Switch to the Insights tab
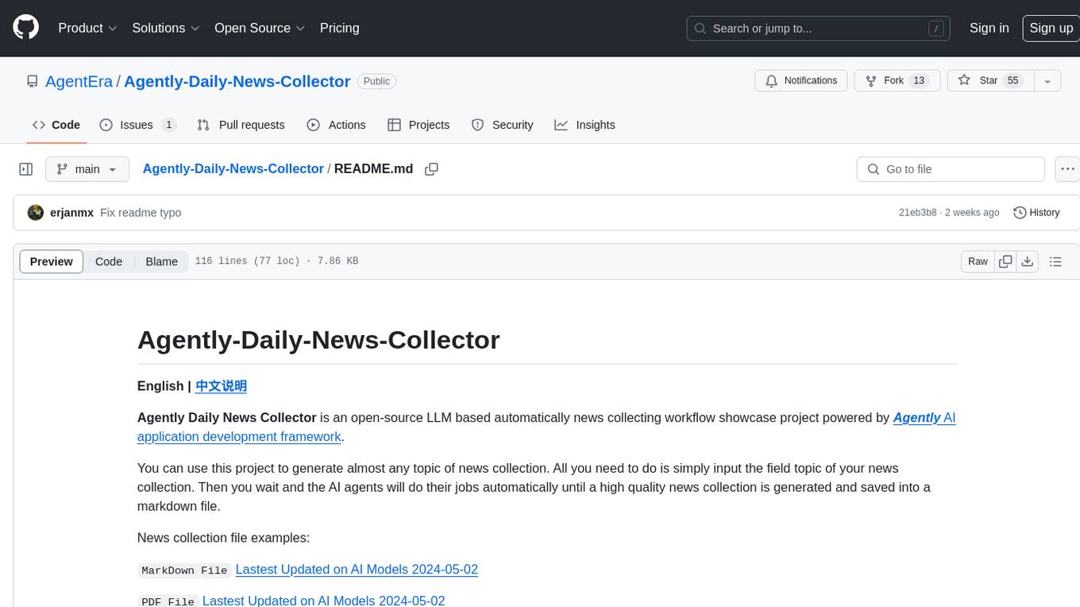Viewport: 1080px width, 607px height. (584, 125)
